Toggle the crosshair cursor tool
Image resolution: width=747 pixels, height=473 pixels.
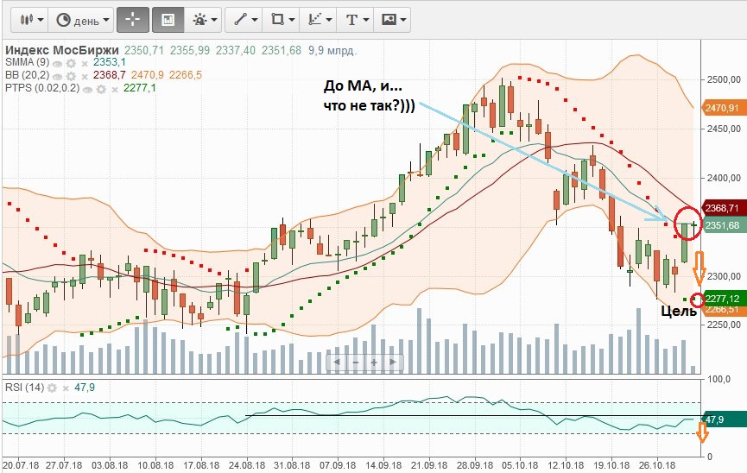pyautogui.click(x=132, y=20)
